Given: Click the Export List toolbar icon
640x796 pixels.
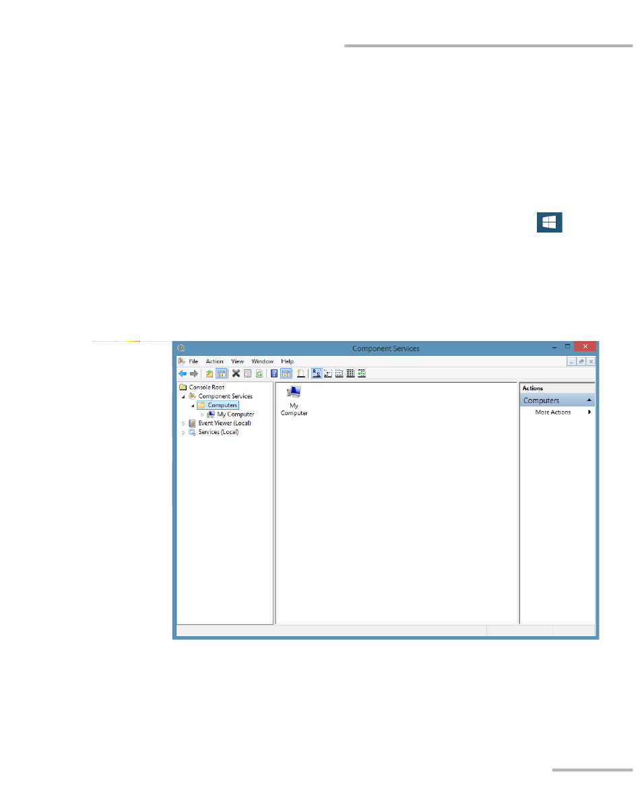Looking at the screenshot, I should (x=301, y=373).
